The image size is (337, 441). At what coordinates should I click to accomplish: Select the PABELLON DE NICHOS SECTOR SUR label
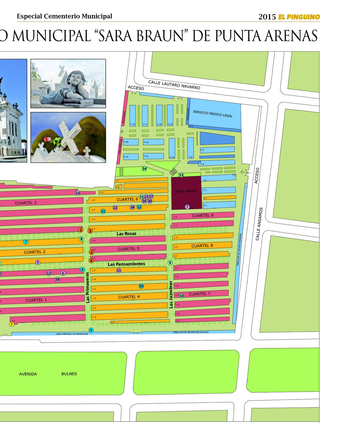tap(191, 332)
